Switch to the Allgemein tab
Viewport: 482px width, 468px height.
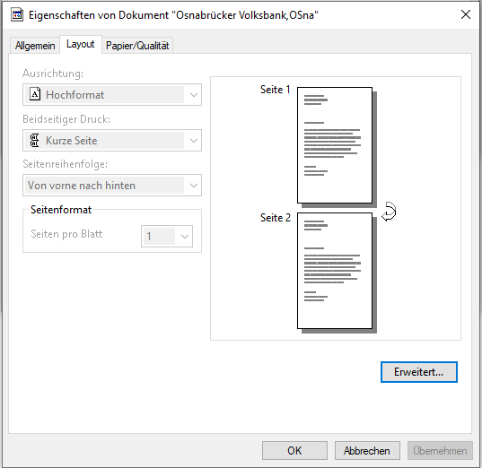point(35,46)
